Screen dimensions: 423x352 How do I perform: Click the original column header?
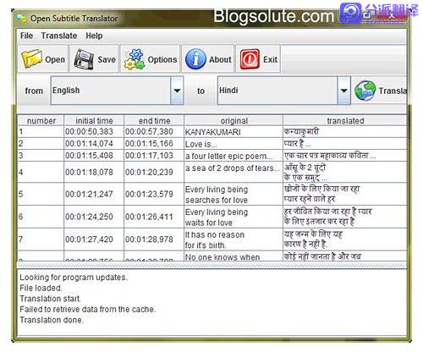233,121
